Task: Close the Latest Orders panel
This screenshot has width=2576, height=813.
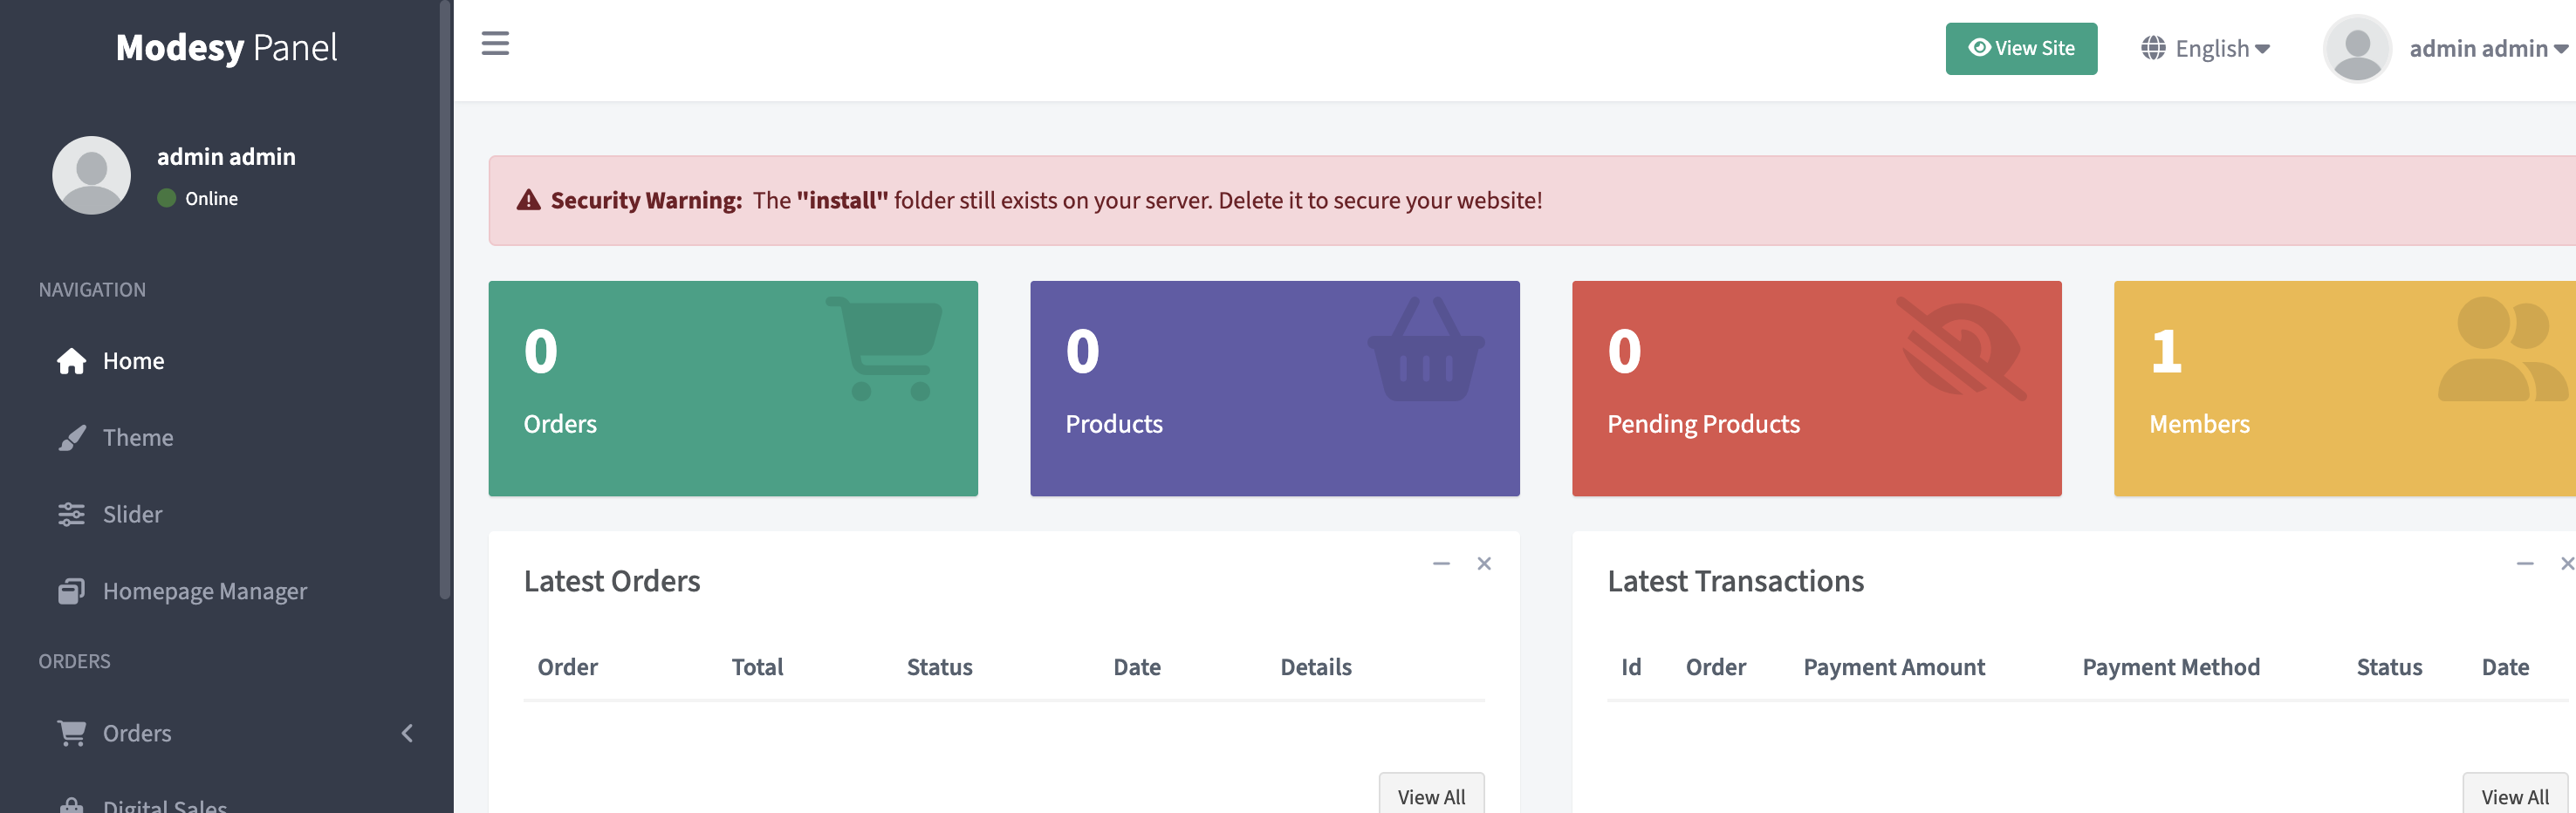Action: [x=1484, y=564]
